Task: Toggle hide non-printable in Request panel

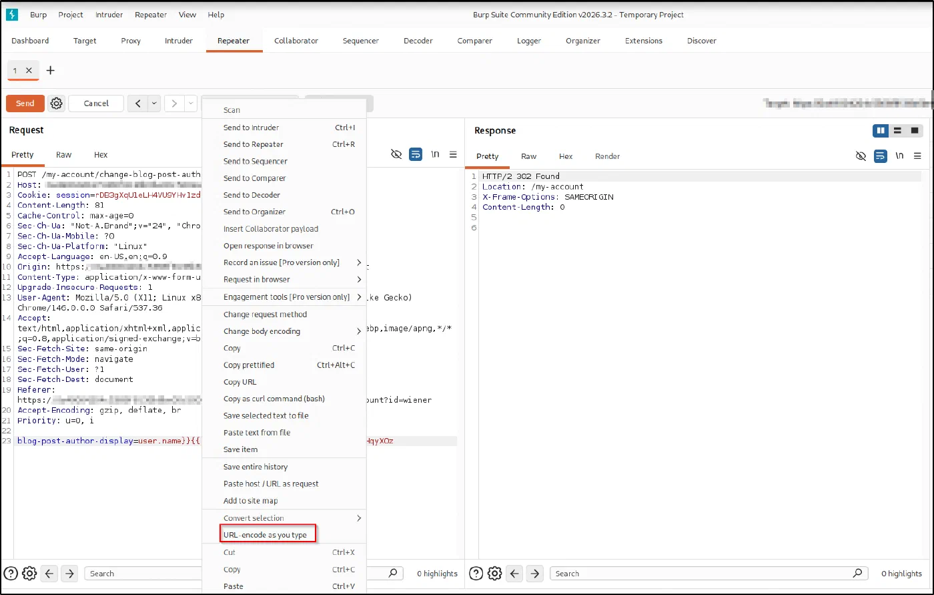Action: point(396,154)
